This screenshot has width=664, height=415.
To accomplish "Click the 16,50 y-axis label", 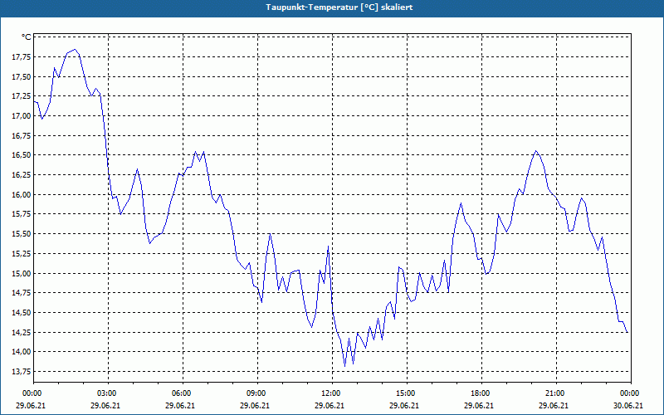I will pyautogui.click(x=22, y=155).
